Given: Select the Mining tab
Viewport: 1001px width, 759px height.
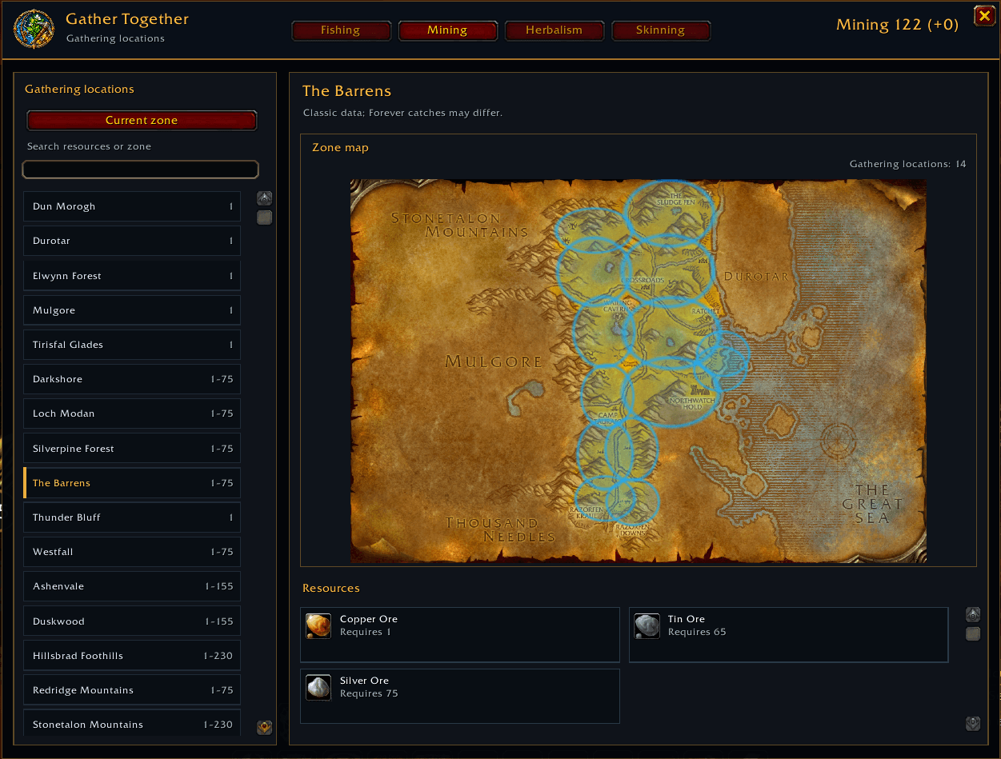Looking at the screenshot, I should tap(447, 30).
